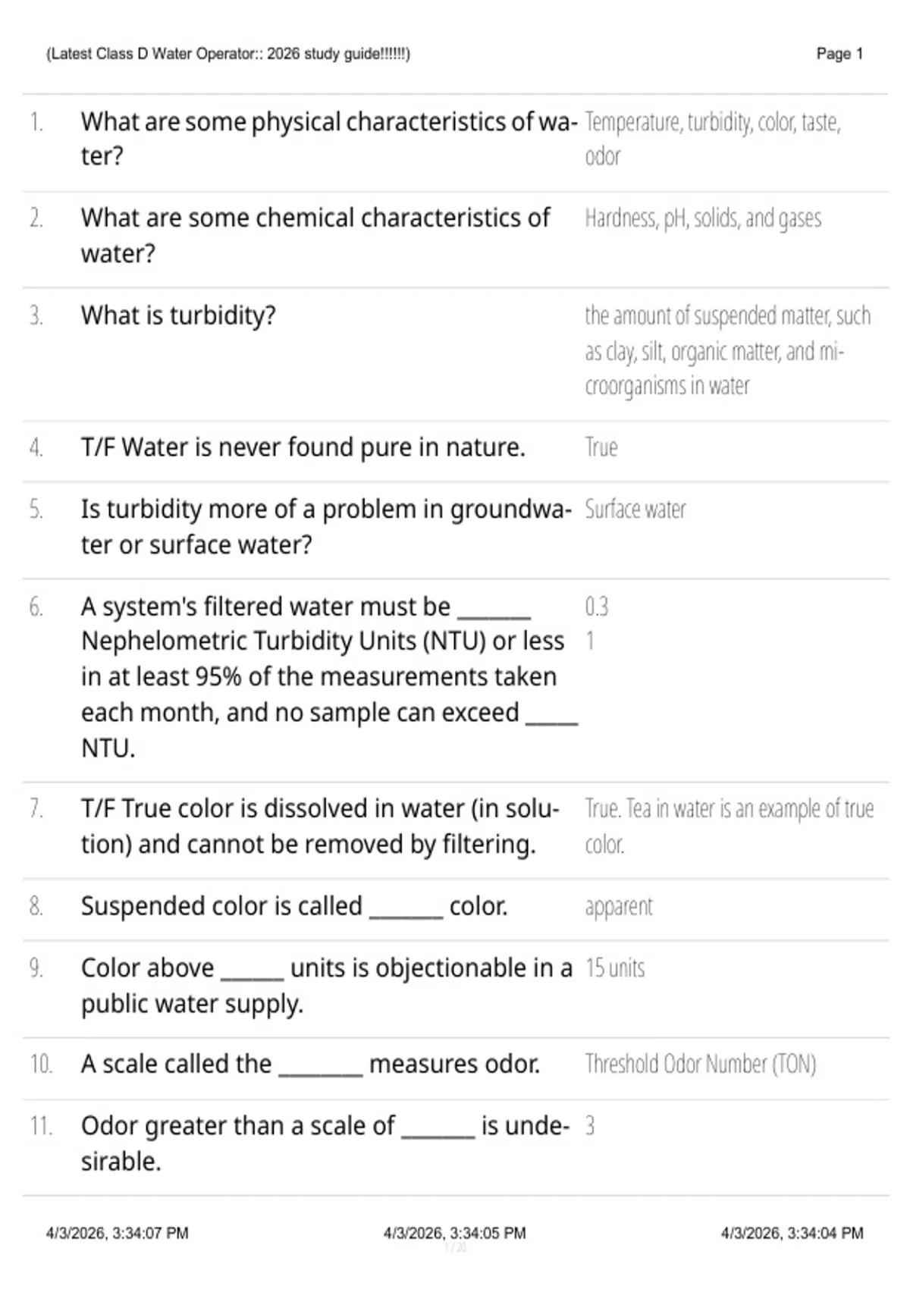
Task: Click 'Threshold Odor Number (TON)' answer
Action: (701, 1065)
